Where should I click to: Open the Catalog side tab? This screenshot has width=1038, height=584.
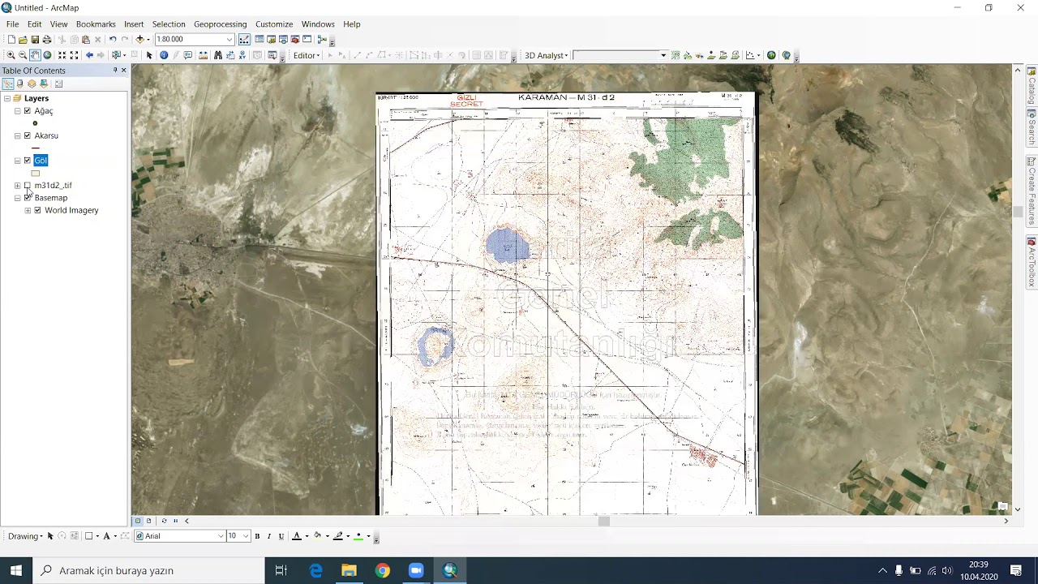coord(1032,86)
